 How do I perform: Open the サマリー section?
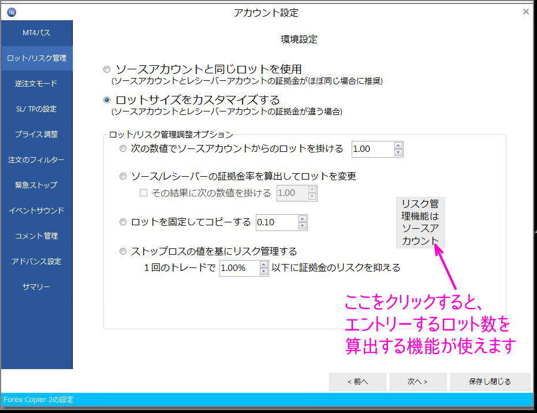tap(36, 287)
